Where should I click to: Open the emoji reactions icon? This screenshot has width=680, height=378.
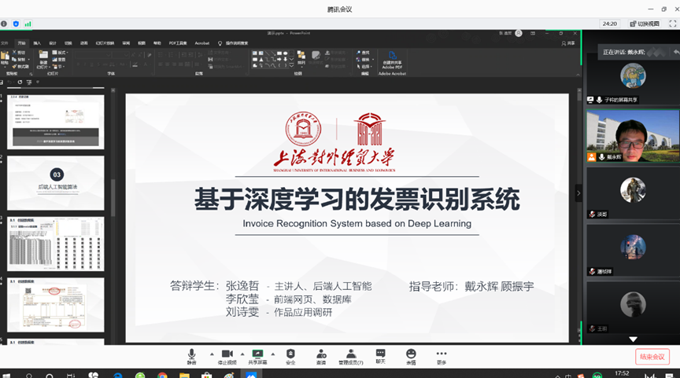411,355
